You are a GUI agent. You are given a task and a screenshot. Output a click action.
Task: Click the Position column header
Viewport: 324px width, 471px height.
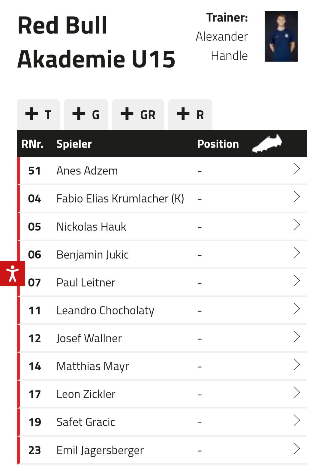point(218,144)
